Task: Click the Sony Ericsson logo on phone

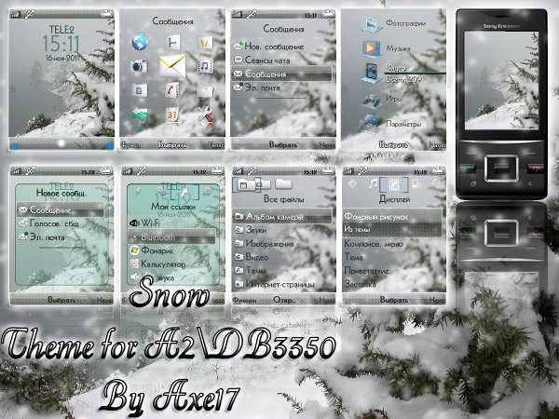Action: coord(501,26)
